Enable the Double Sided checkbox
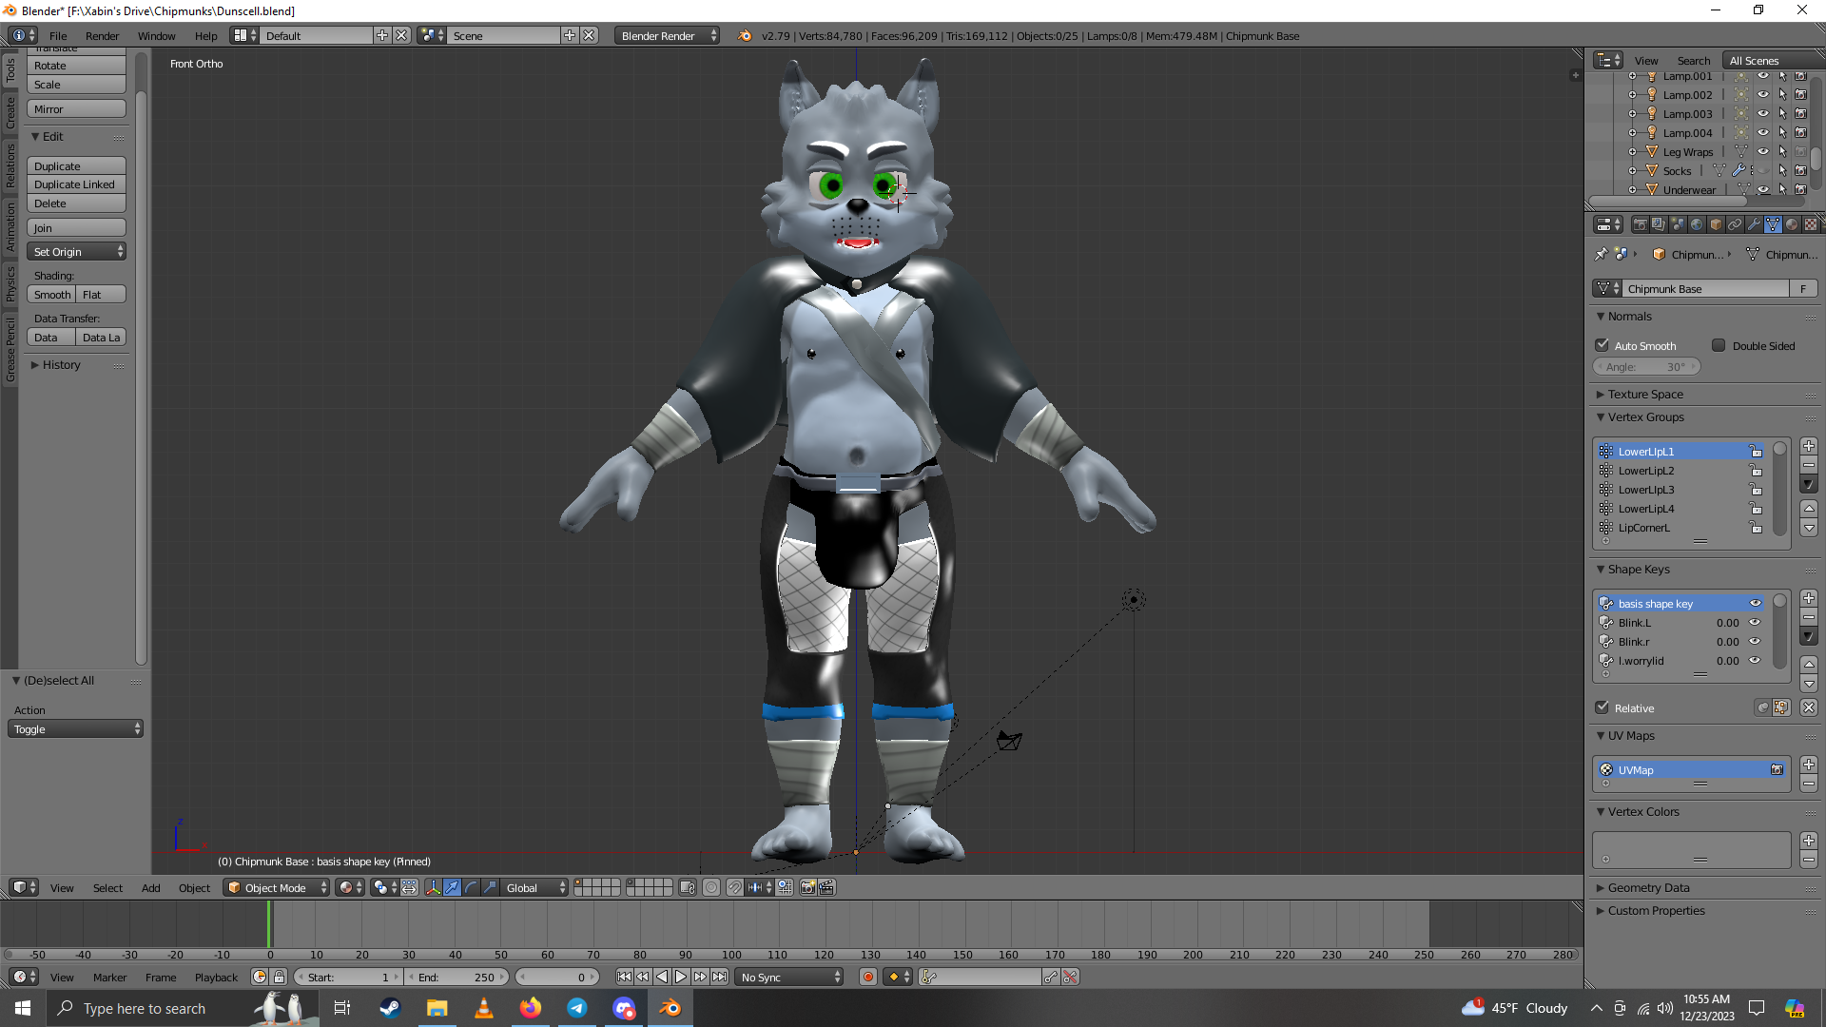This screenshot has height=1027, width=1826. pyautogui.click(x=1719, y=345)
